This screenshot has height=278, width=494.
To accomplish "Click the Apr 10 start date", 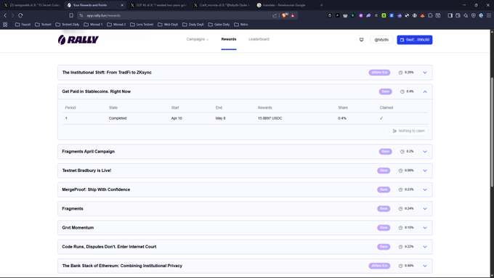I will [x=177, y=118].
